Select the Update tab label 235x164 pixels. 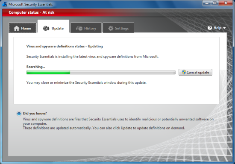tap(58, 28)
